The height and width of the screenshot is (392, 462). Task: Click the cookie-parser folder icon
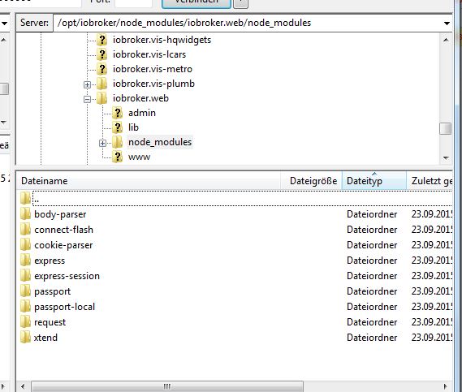(x=26, y=245)
